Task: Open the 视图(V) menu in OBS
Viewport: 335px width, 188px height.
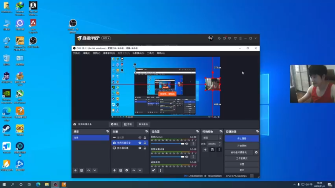Action: pos(96,53)
